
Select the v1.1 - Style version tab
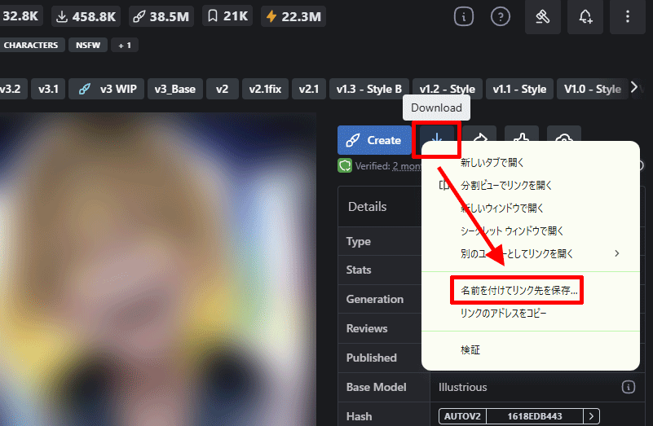pos(519,89)
